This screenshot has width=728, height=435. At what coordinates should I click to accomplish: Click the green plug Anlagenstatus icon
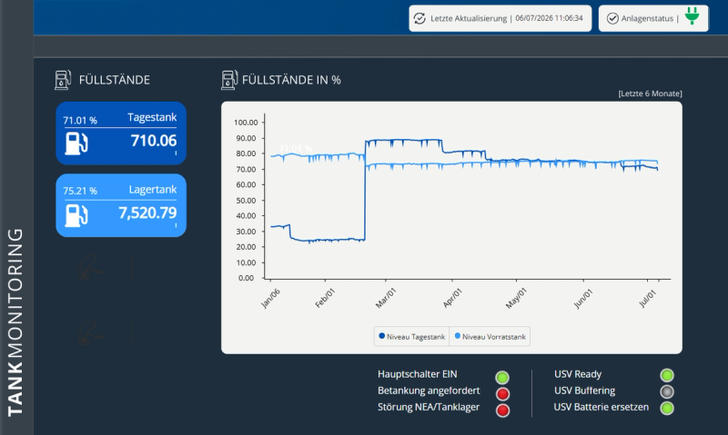692,16
